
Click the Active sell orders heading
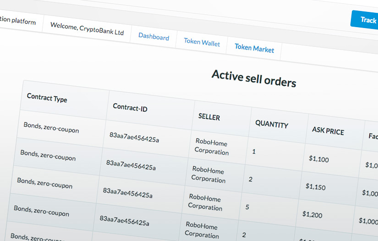(x=254, y=78)
